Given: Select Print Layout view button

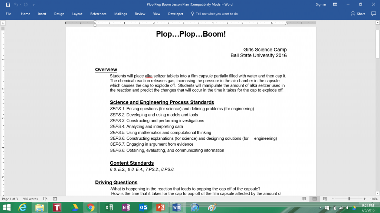Looking at the screenshot, I should pyautogui.click(x=314, y=199).
